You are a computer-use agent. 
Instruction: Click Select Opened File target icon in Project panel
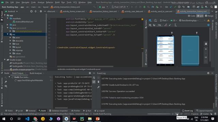(31, 11)
